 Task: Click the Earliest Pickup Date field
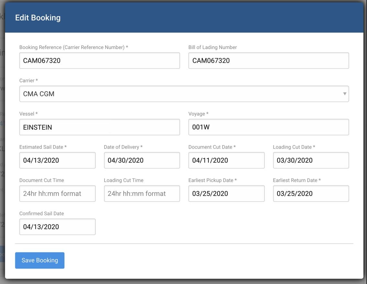coord(226,194)
